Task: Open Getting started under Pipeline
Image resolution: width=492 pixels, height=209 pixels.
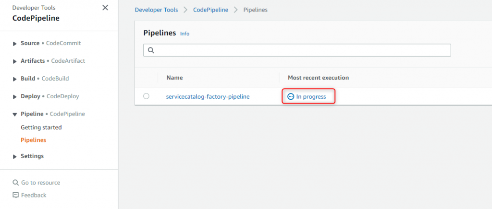Action: coord(41,128)
